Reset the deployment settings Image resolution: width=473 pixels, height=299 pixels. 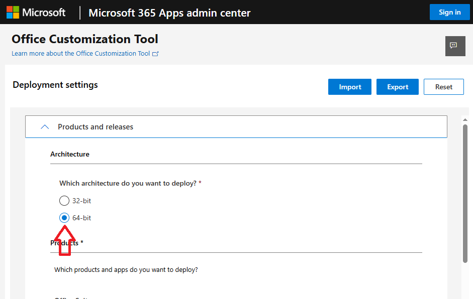(x=443, y=87)
